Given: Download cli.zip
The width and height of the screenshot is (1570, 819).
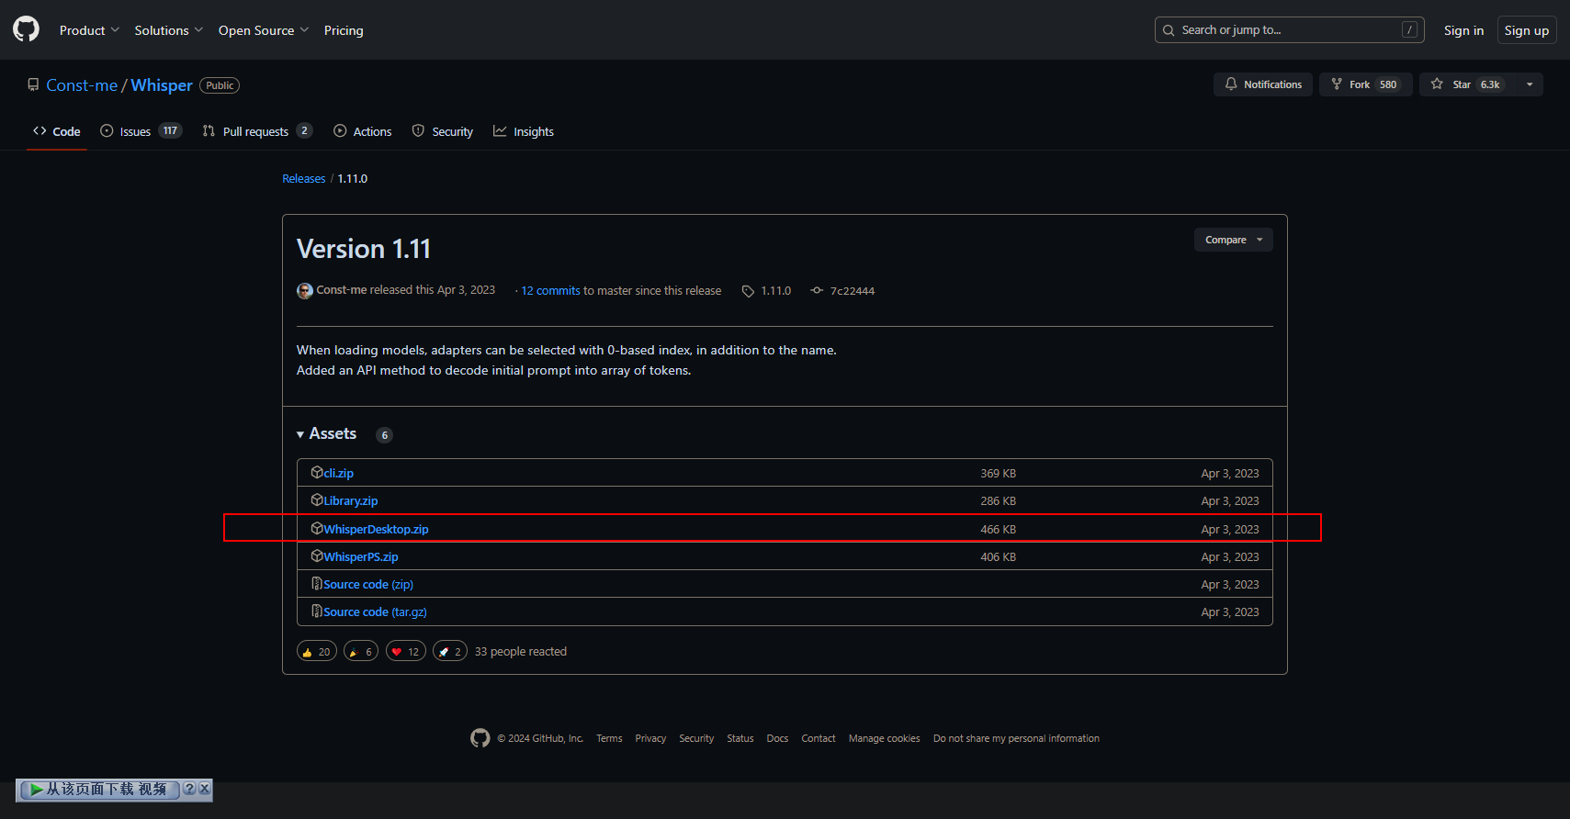Looking at the screenshot, I should pos(338,474).
